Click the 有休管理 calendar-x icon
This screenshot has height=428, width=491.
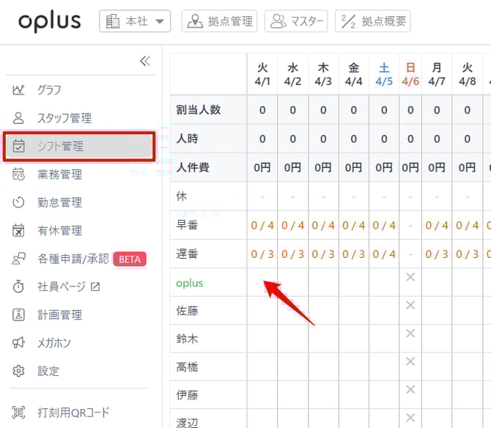point(19,231)
